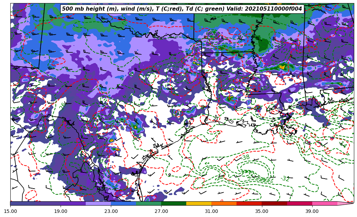Select the hot pink colorbar segment
The image size is (357, 217).
[325, 203]
